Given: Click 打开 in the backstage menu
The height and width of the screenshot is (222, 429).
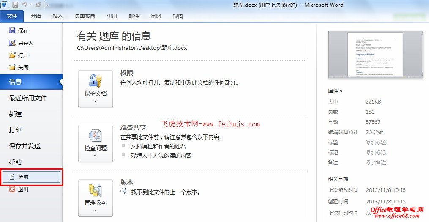Looking at the screenshot, I should pos(19,55).
